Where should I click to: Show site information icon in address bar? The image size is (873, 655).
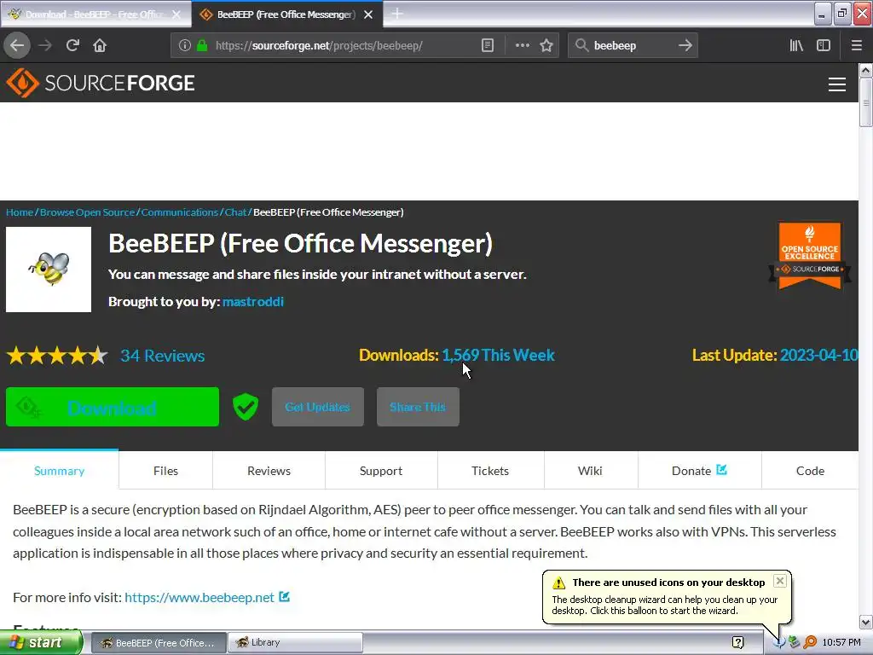[185, 46]
